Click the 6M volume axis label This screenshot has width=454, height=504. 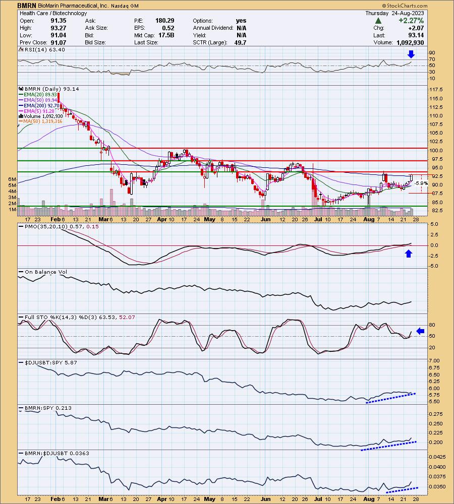pos(12,179)
